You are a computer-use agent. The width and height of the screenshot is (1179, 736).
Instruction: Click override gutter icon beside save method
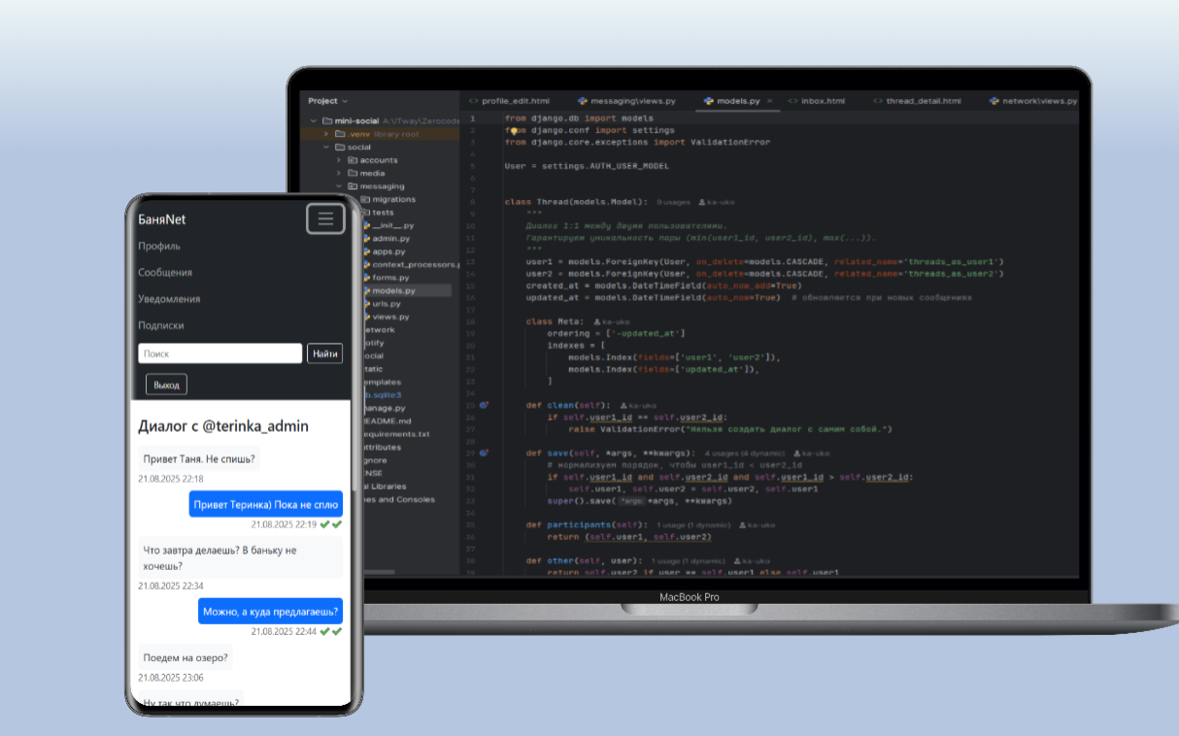[x=484, y=453]
